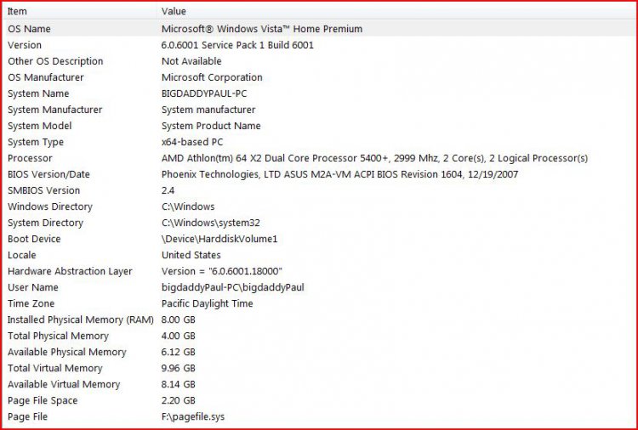Select the Other OS Description row

tap(319, 61)
